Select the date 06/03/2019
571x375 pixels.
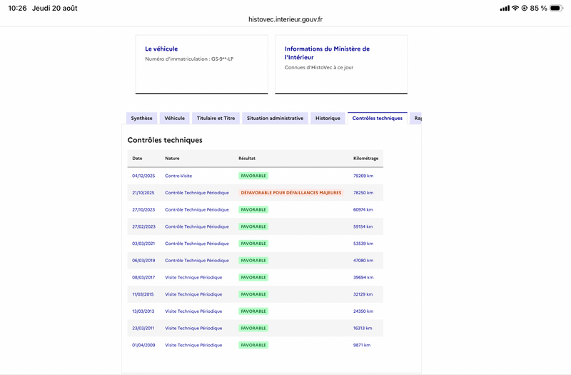click(x=143, y=260)
